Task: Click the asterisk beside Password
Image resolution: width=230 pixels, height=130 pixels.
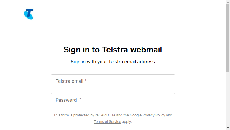Action: tap(80, 100)
